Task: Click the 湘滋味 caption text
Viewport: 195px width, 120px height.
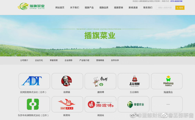Action: (x=101, y=115)
